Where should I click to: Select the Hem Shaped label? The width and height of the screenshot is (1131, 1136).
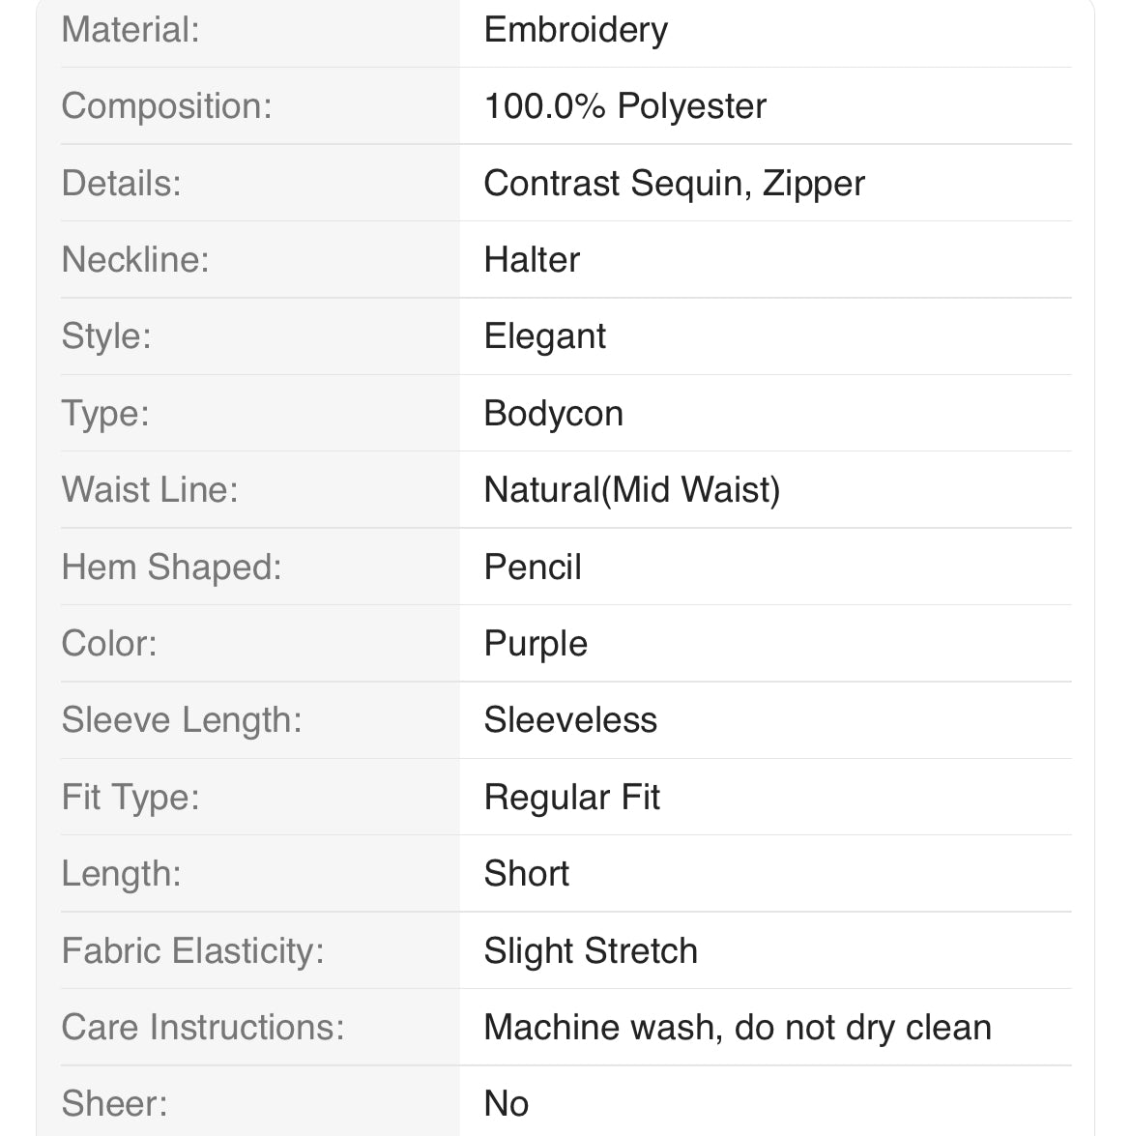point(172,568)
